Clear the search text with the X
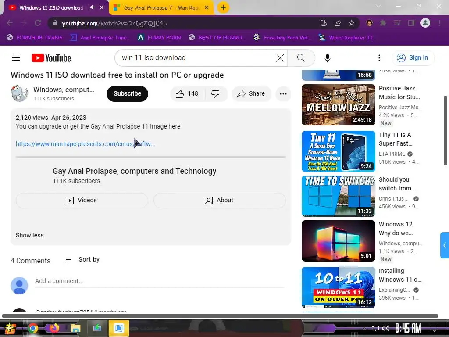The width and height of the screenshot is (449, 337). click(280, 58)
